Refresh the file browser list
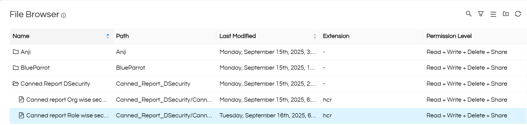 click(x=518, y=14)
